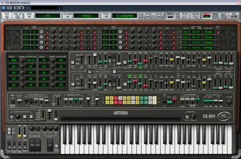Click the amount knob in Wheel modulation row
Image resolution: width=241 pixels, height=159 pixels.
(22, 60)
